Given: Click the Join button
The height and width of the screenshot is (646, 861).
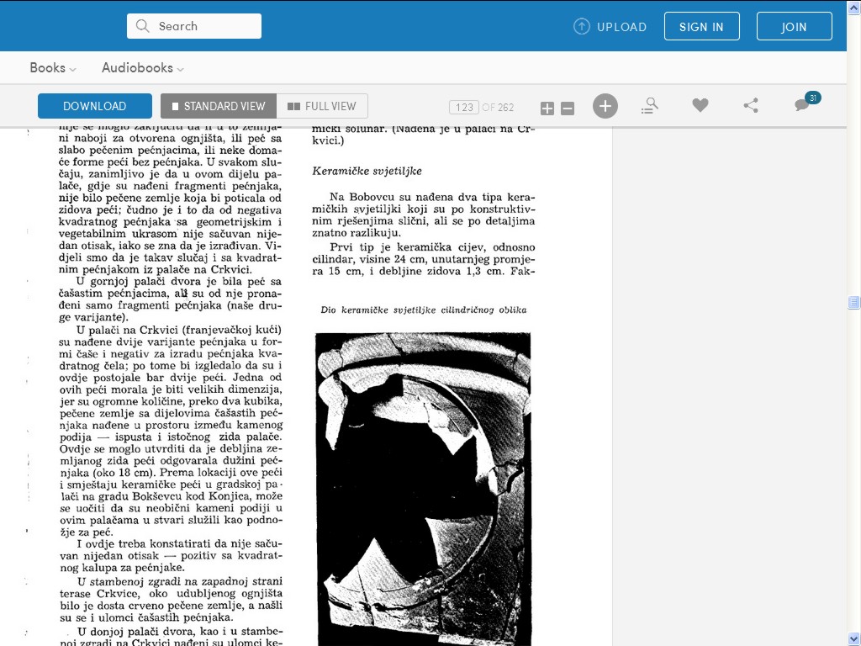Looking at the screenshot, I should click(794, 26).
